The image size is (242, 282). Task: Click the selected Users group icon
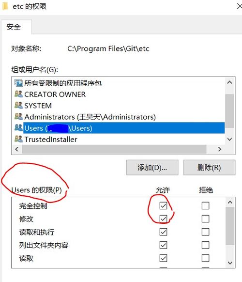(18, 128)
